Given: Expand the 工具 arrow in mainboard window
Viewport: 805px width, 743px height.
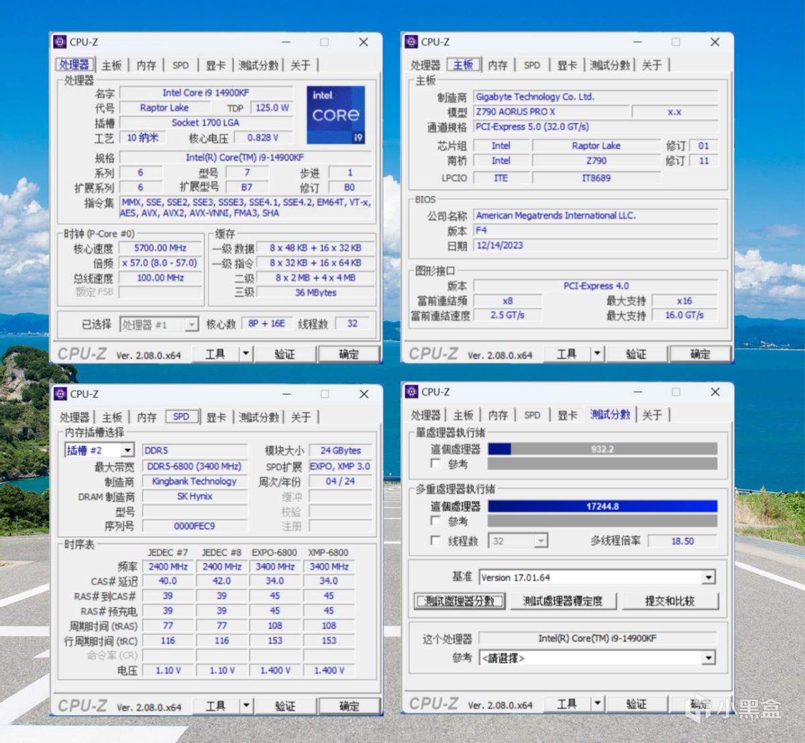Looking at the screenshot, I should [x=597, y=353].
